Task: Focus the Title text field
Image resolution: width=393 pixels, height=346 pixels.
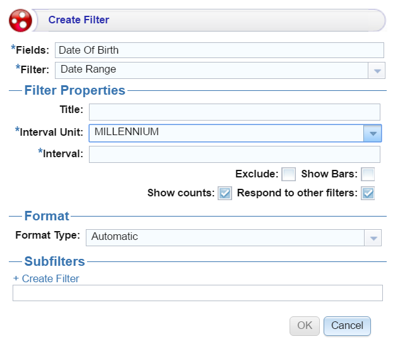Action: [x=234, y=112]
